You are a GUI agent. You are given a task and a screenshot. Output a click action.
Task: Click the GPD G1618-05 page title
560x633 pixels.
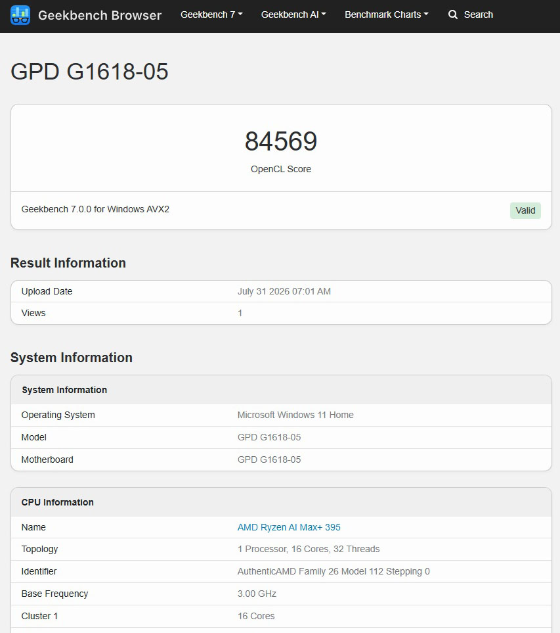pyautogui.click(x=89, y=72)
